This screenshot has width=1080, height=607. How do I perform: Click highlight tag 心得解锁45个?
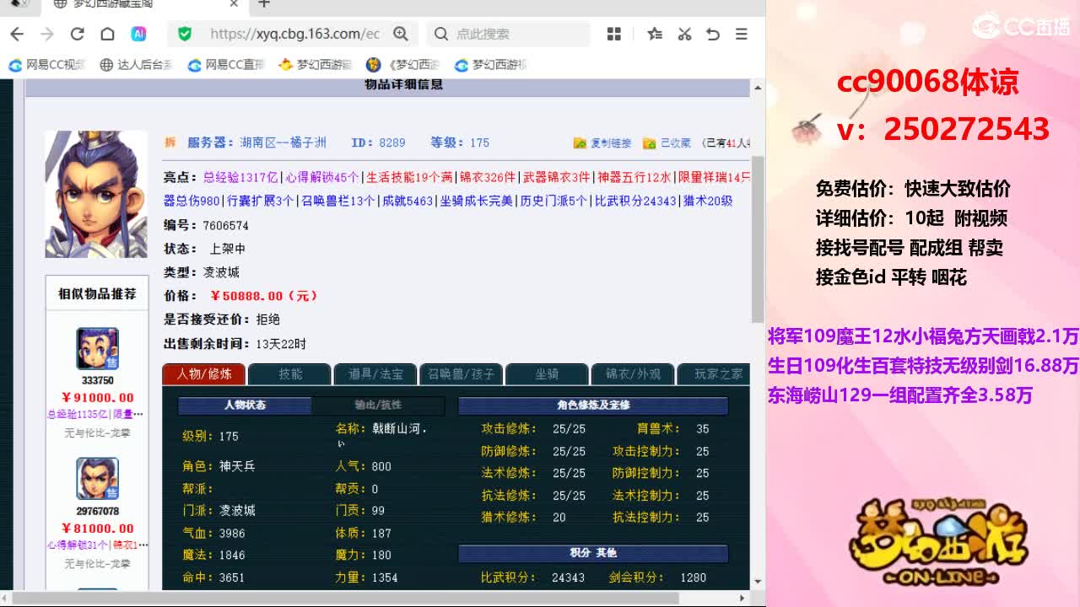322,177
